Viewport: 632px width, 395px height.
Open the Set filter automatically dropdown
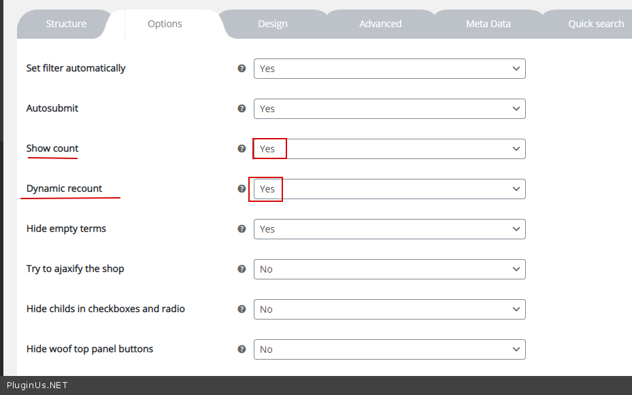pos(389,69)
